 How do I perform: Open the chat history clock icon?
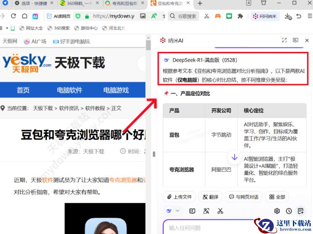click(x=289, y=211)
